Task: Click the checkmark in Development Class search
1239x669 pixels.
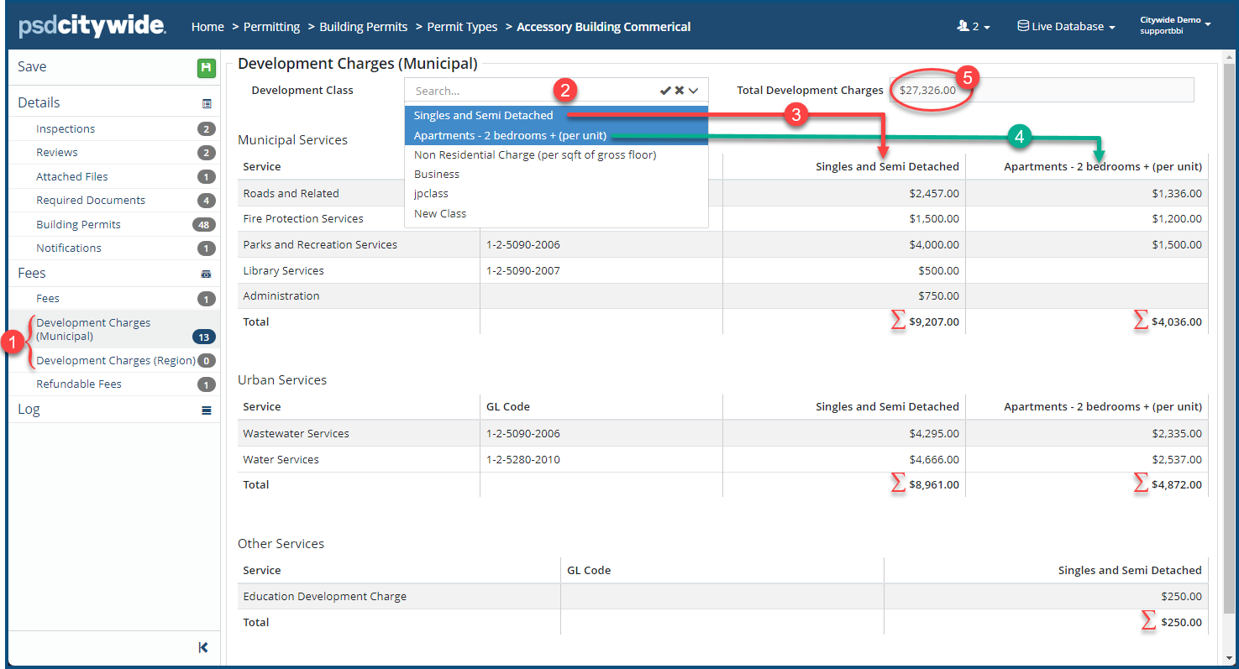Action: point(665,91)
